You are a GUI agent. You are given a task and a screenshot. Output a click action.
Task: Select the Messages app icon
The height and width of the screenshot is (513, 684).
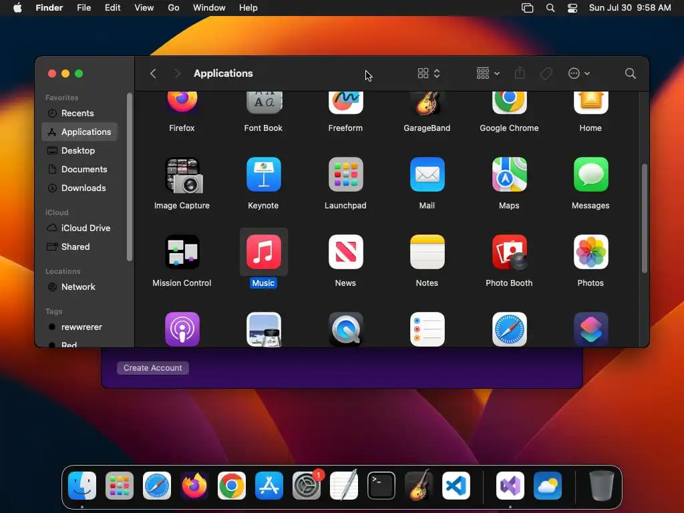[590, 174]
